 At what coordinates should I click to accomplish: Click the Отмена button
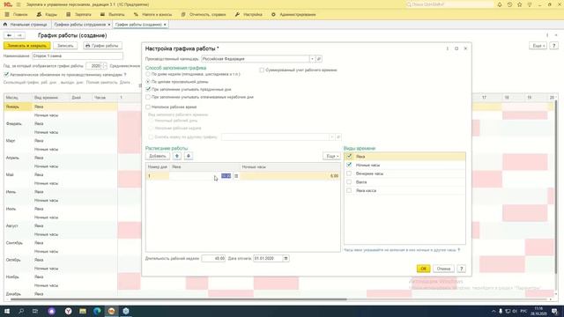[x=443, y=269]
